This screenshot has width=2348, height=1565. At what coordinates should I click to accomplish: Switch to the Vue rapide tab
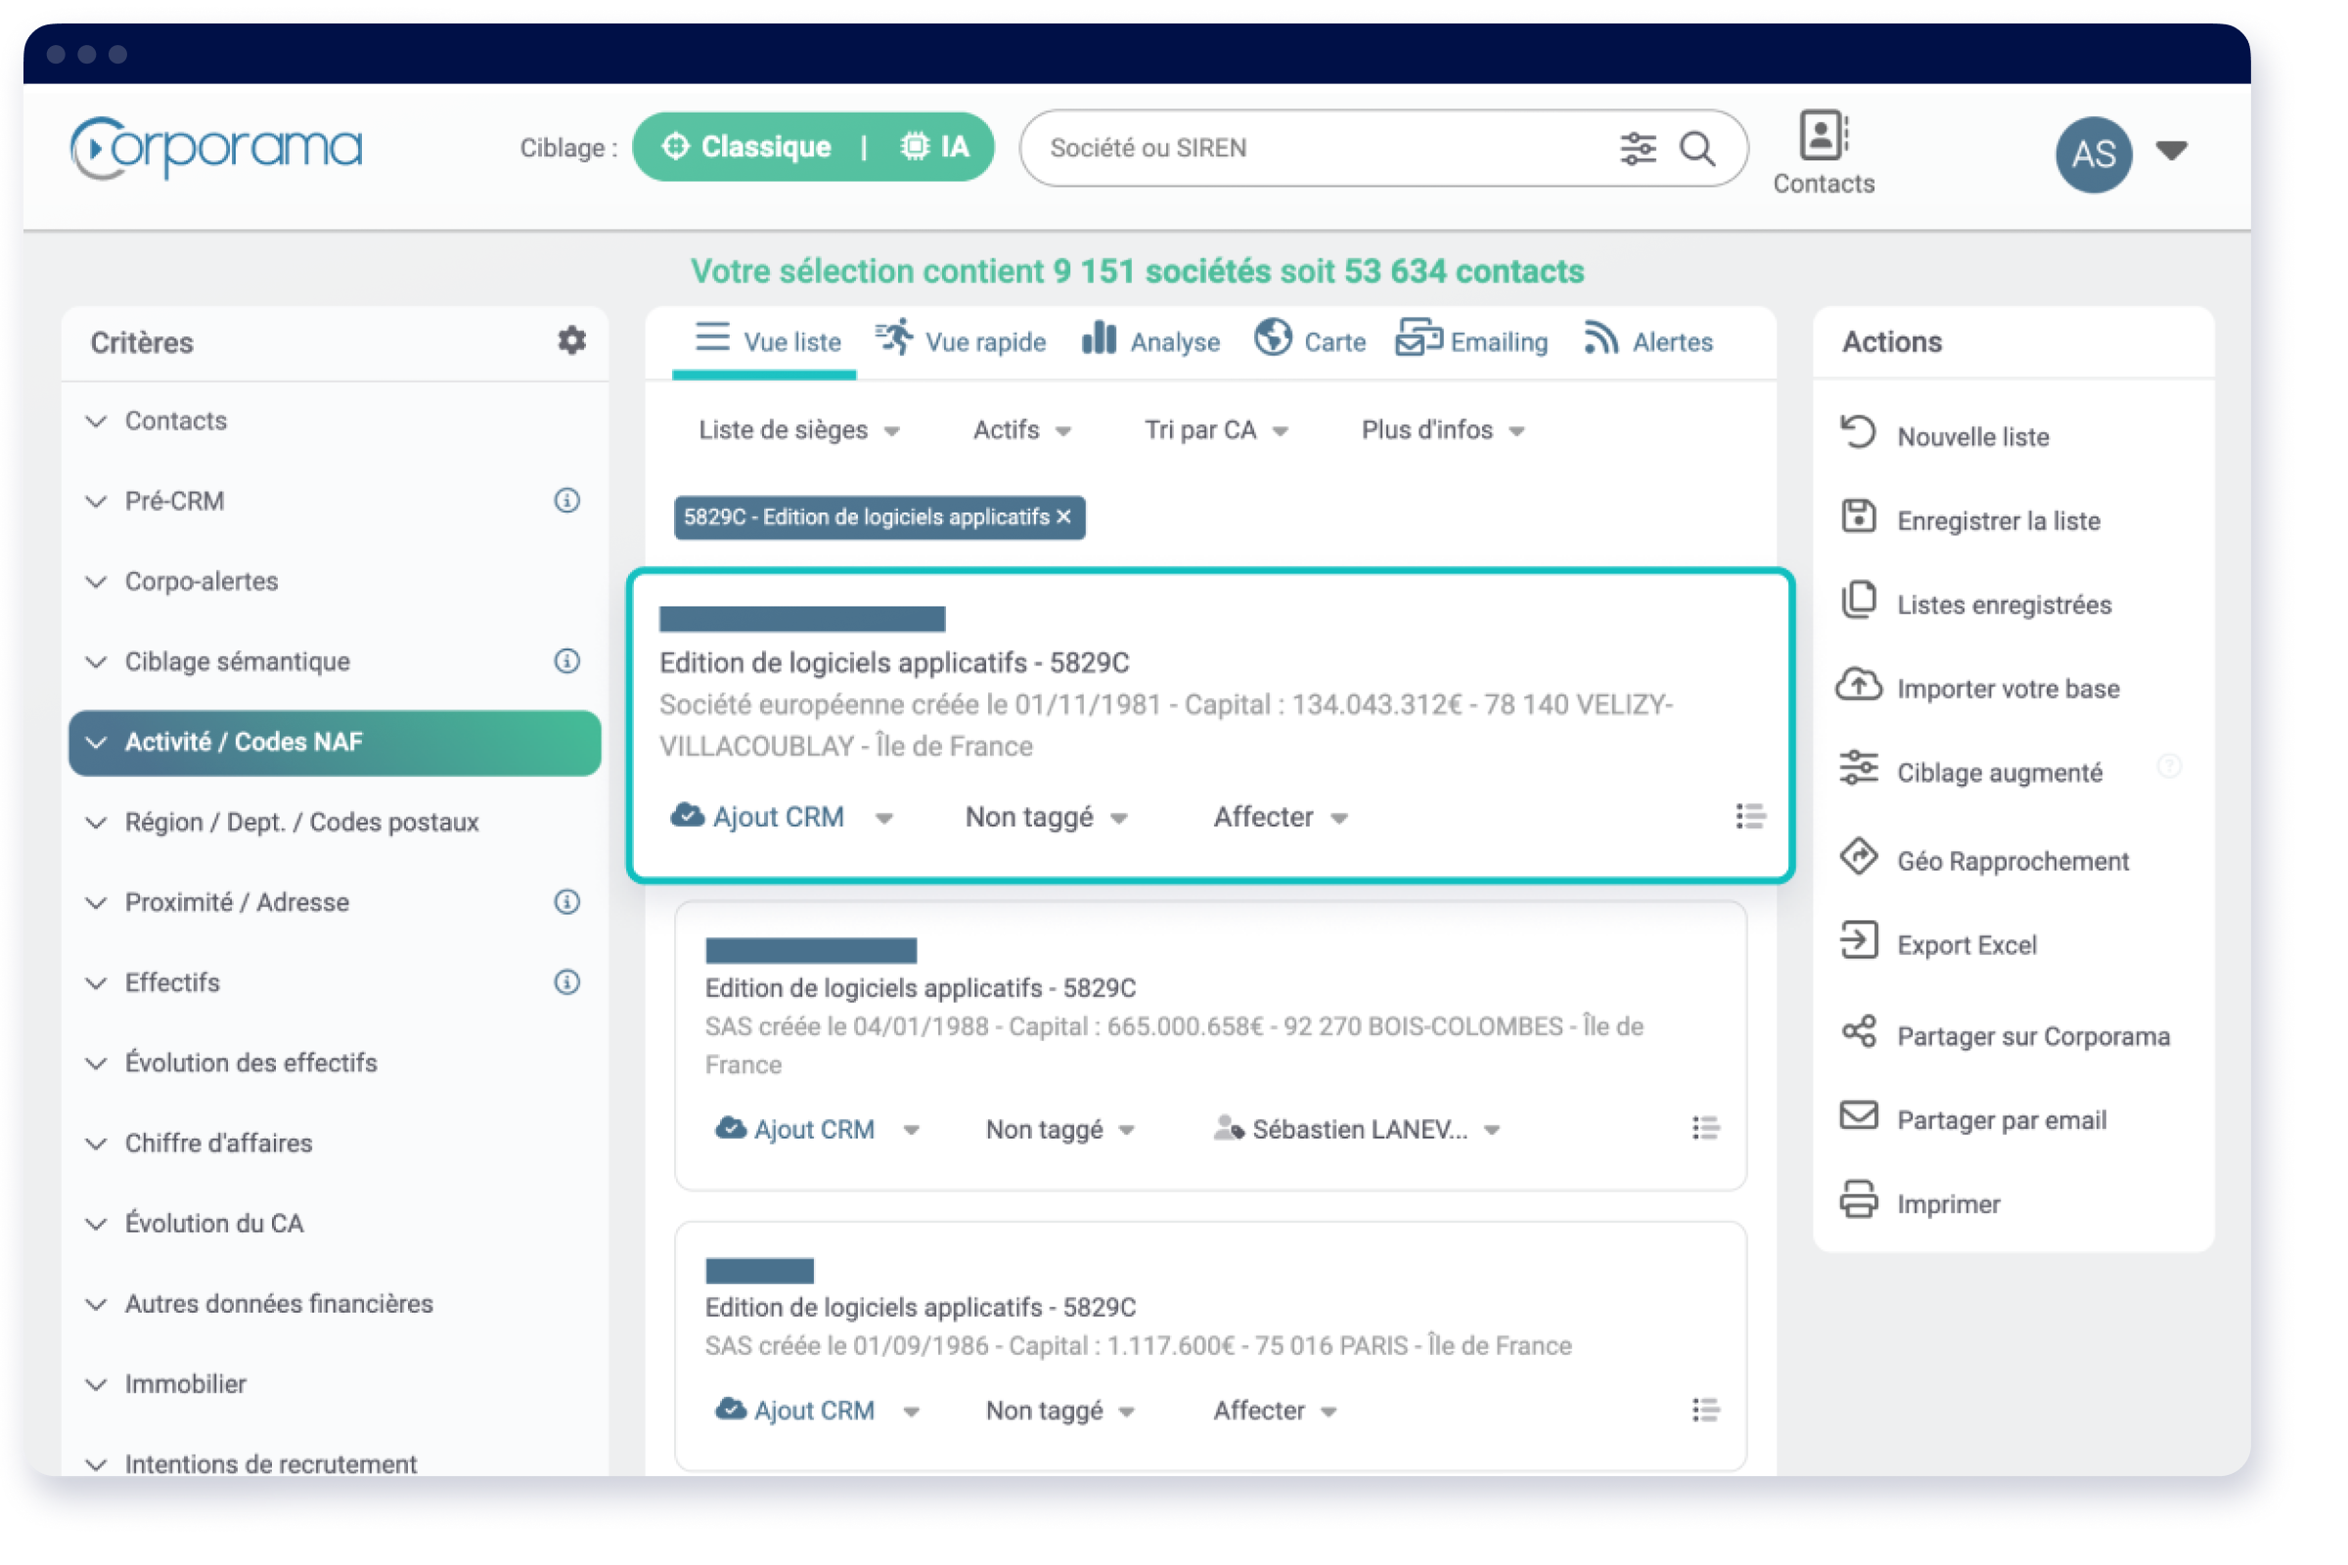coord(961,341)
